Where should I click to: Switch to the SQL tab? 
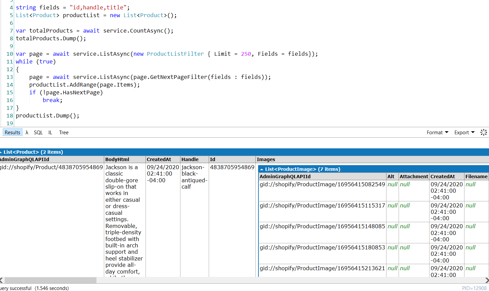tap(38, 132)
